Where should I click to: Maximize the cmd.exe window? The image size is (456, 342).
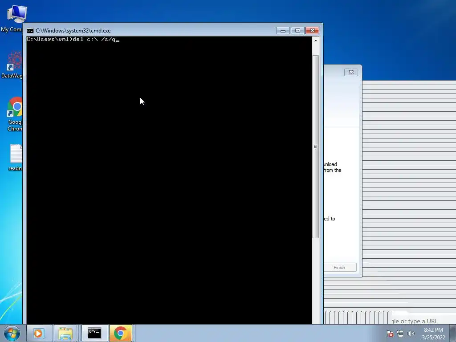297,31
